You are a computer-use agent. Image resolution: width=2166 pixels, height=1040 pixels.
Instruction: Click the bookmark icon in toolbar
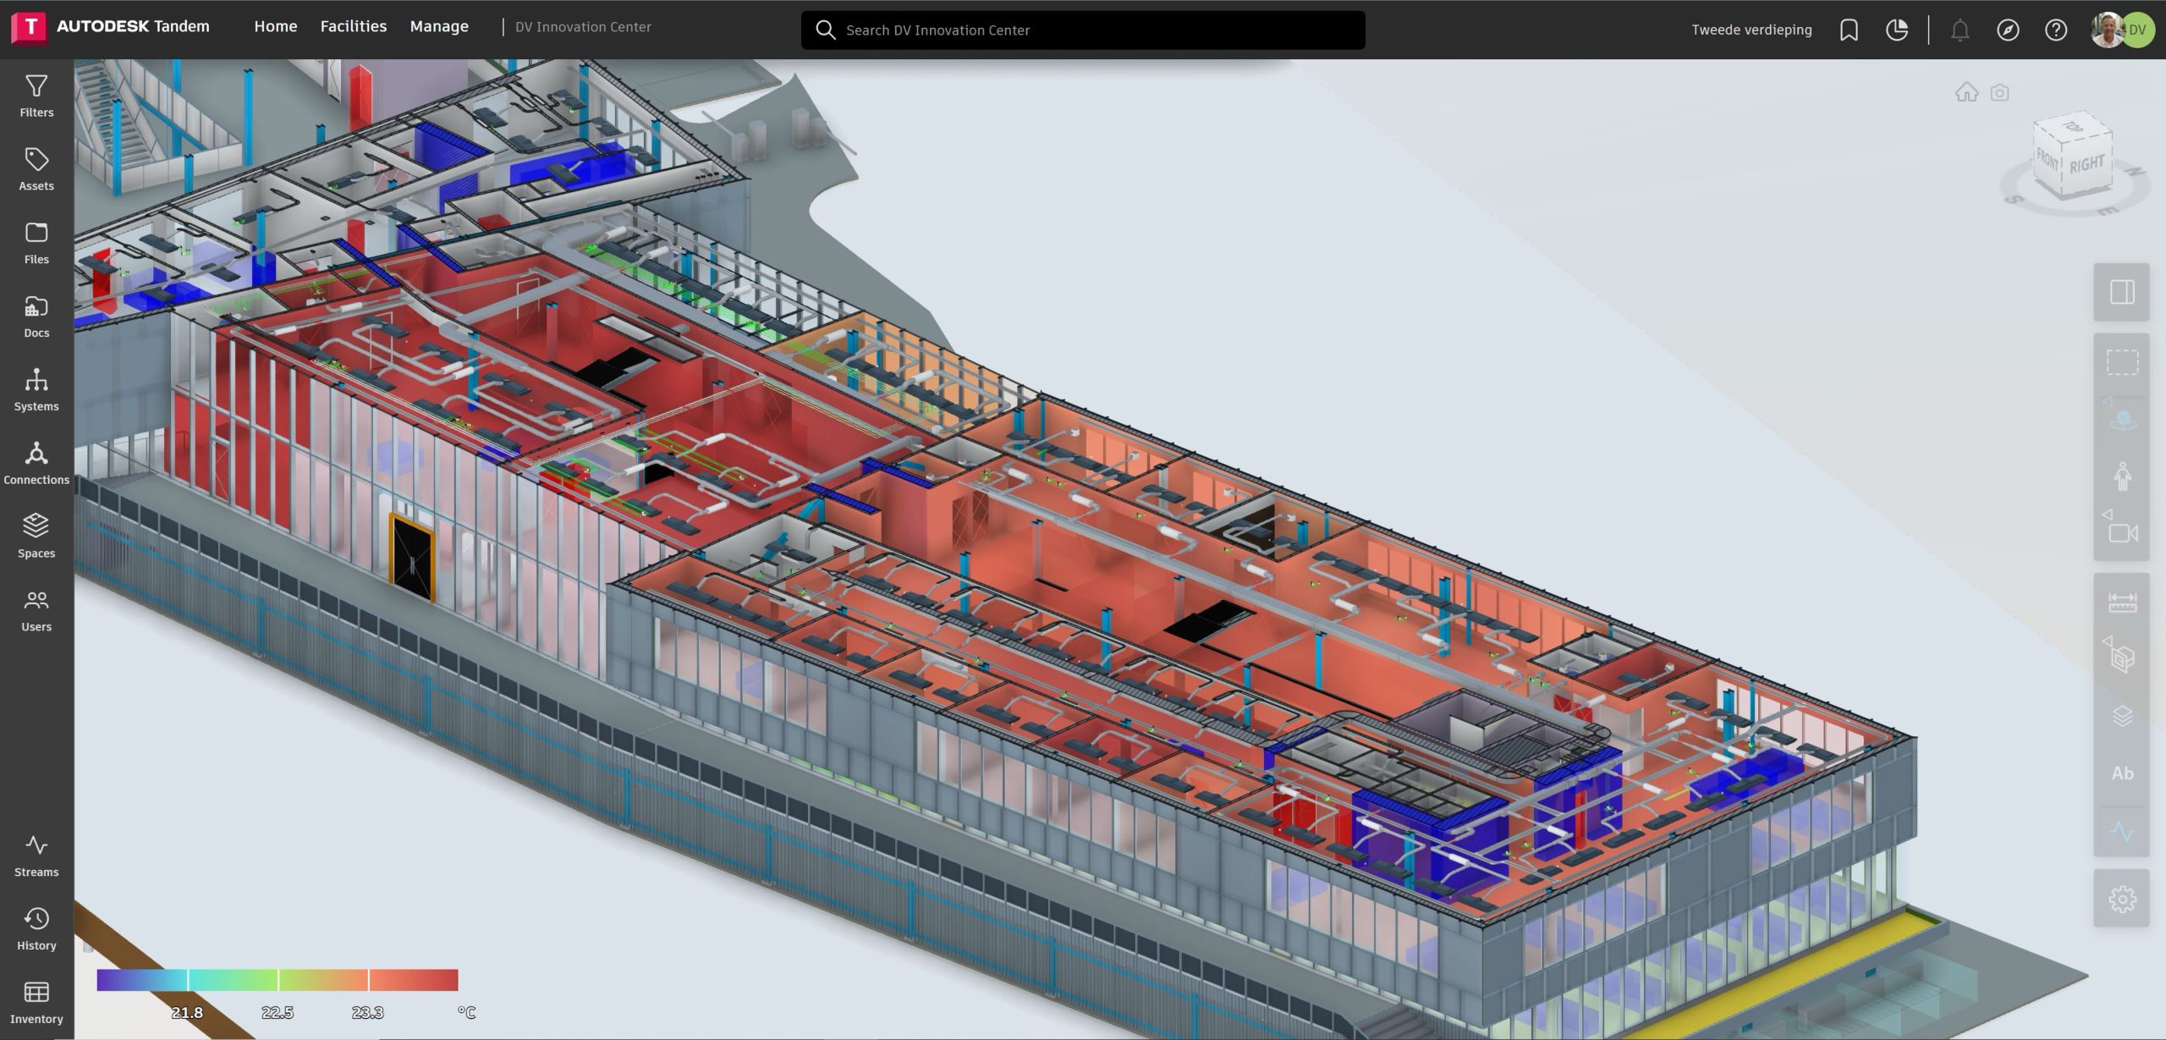1848,29
